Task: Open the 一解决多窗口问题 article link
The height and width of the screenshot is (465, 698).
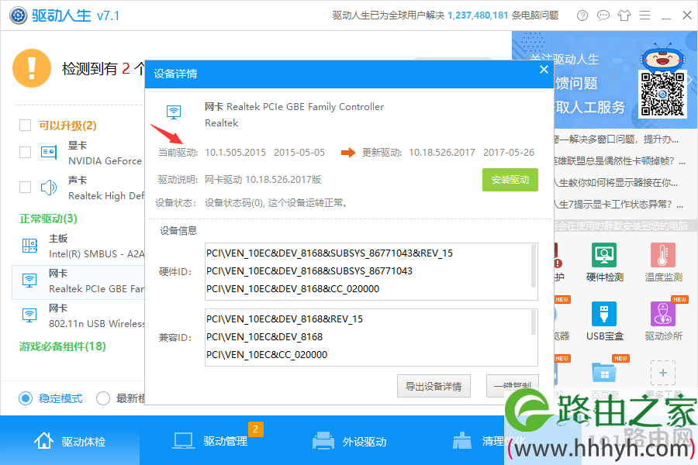Action: coord(617,139)
